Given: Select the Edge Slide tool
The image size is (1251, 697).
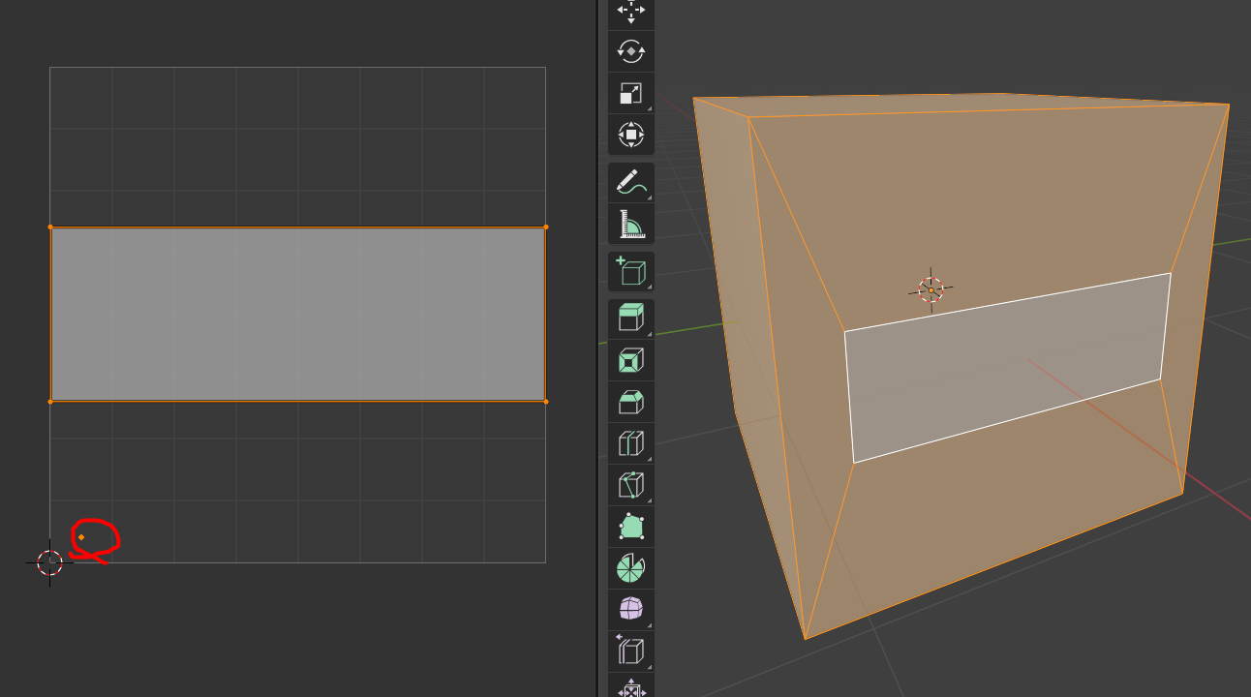Looking at the screenshot, I should pos(631,652).
